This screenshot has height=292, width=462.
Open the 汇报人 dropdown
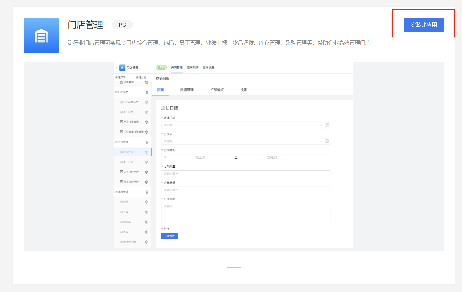pos(243,141)
